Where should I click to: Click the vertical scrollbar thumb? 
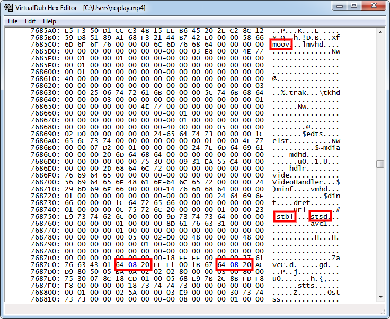pos(380,164)
